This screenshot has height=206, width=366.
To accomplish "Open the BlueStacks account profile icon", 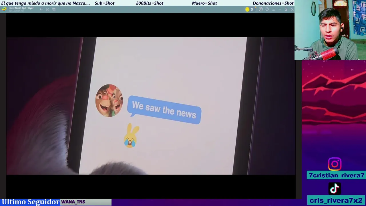I will pos(261,9).
